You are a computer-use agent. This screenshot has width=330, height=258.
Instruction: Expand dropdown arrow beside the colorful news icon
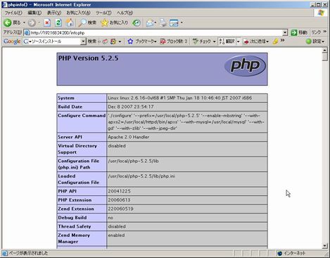(x=120, y=42)
